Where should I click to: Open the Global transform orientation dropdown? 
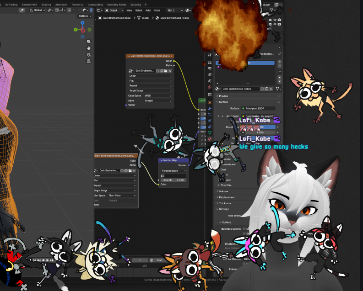38,10
